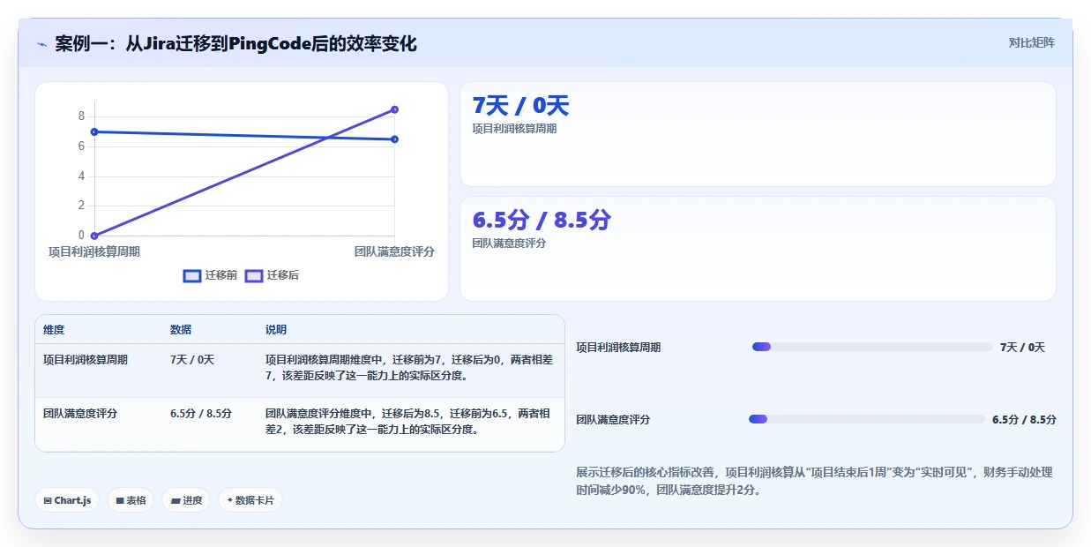The height and width of the screenshot is (547, 1091).
Task: Click the 迁移后 data point at value 0
Action: [93, 236]
